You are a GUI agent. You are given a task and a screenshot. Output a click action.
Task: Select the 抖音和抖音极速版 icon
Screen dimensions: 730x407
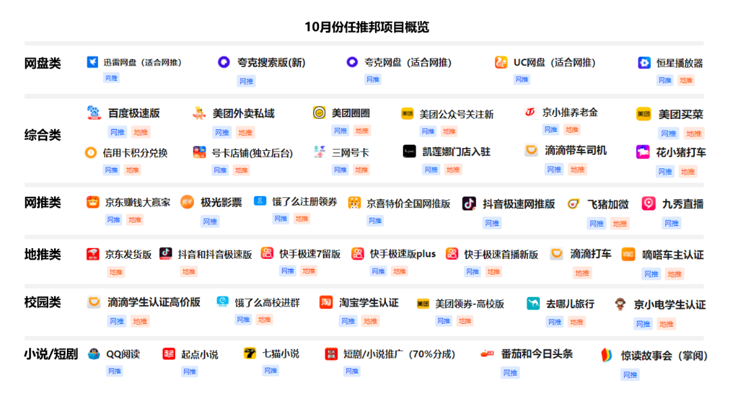[166, 254]
